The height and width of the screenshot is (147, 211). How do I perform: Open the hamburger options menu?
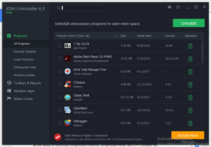pyautogui.click(x=178, y=7)
